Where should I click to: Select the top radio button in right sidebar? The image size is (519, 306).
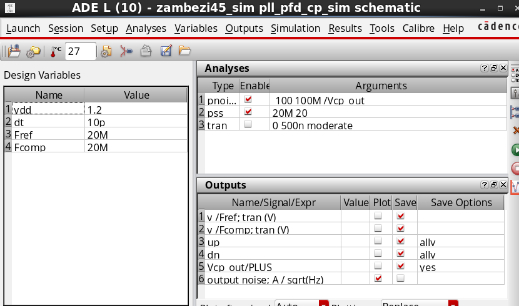coord(514,70)
